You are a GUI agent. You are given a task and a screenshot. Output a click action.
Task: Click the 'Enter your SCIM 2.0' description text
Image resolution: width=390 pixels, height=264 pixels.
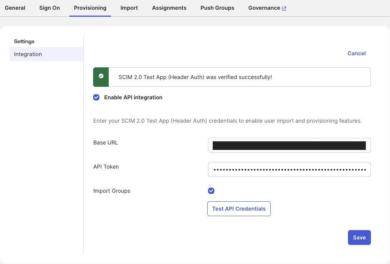coord(227,121)
